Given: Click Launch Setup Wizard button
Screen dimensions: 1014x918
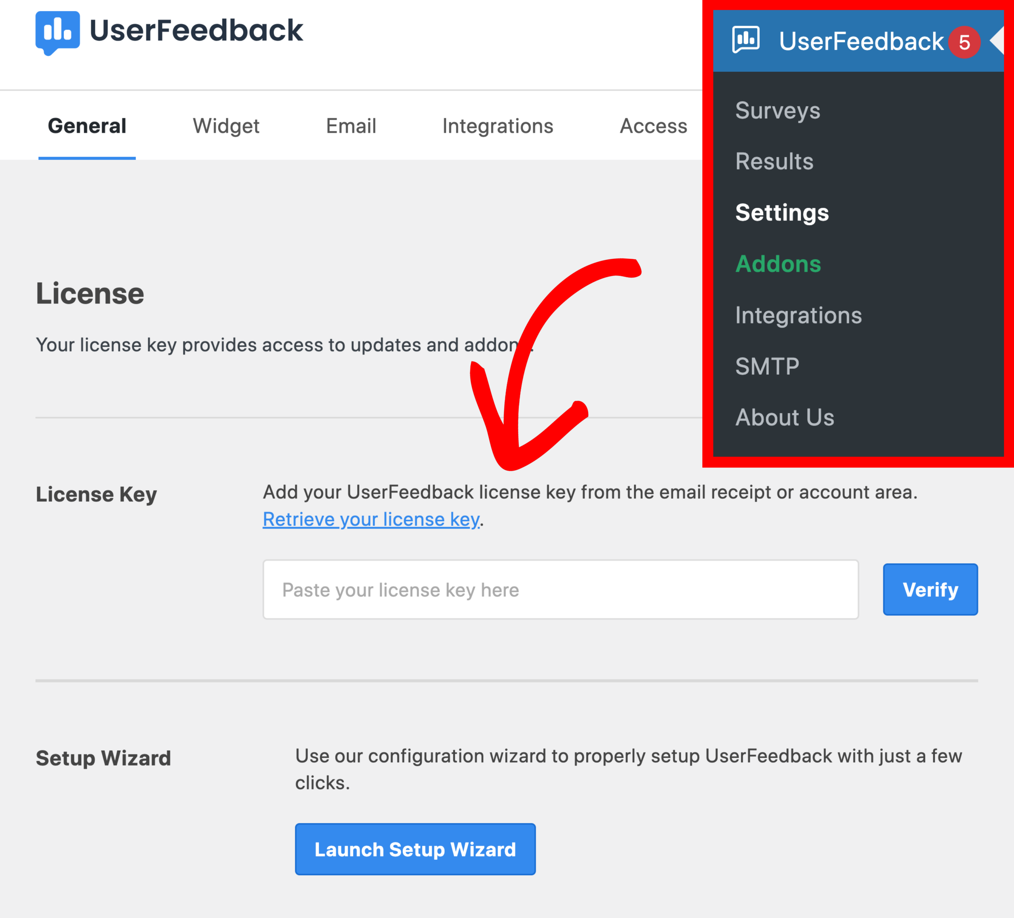Looking at the screenshot, I should 415,849.
